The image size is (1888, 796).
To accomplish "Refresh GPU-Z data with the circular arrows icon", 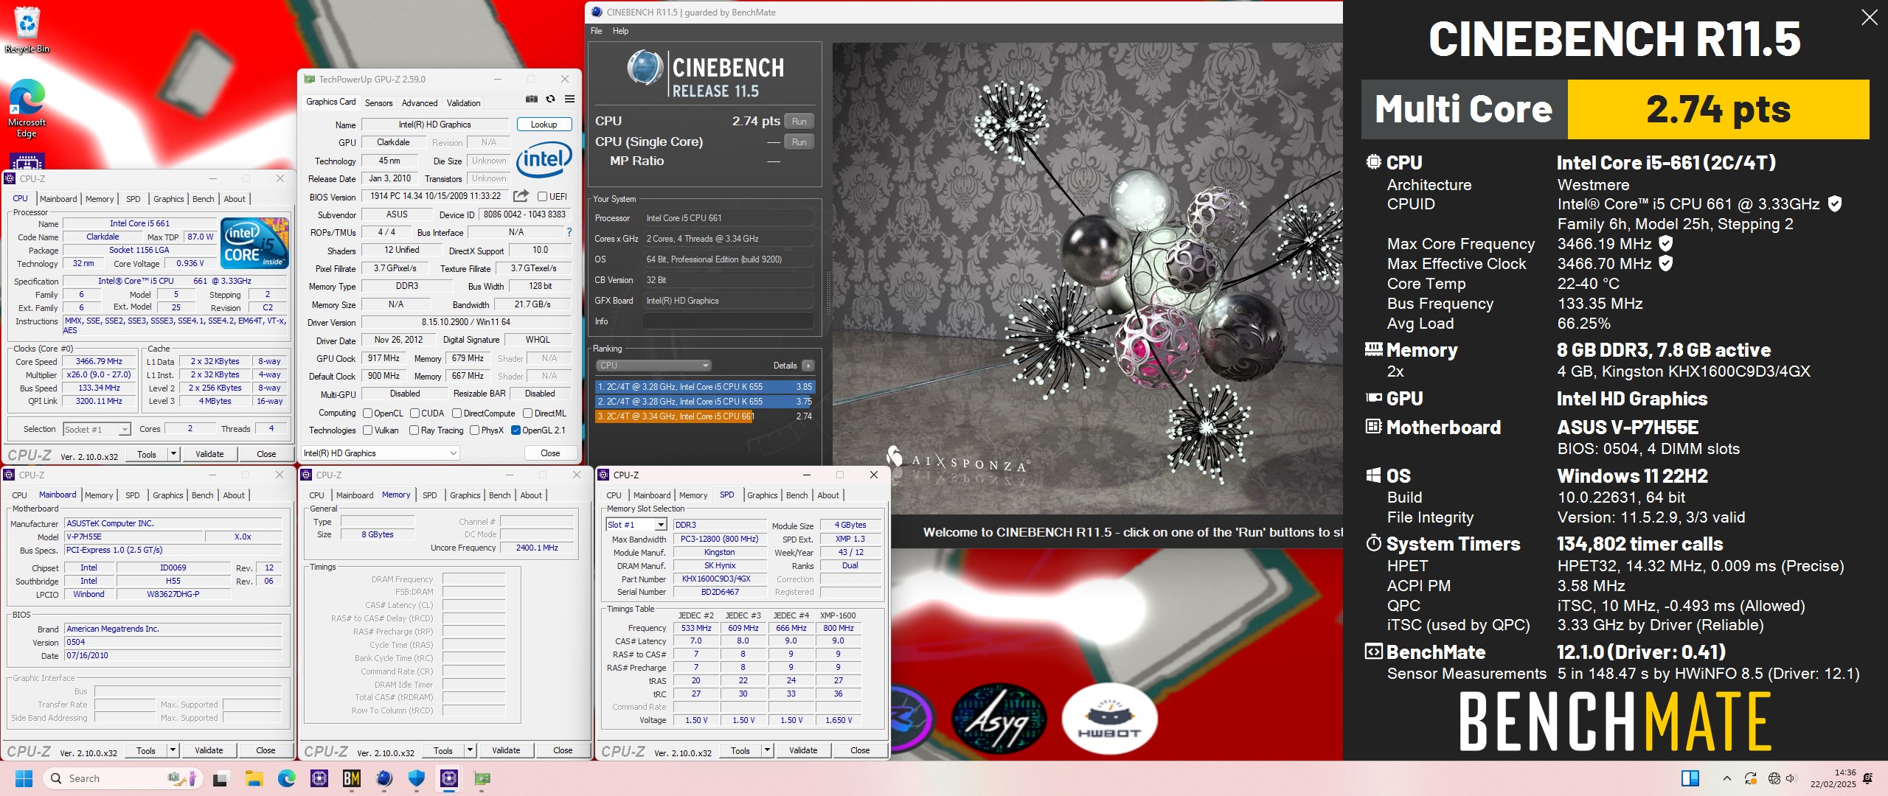I will [550, 99].
